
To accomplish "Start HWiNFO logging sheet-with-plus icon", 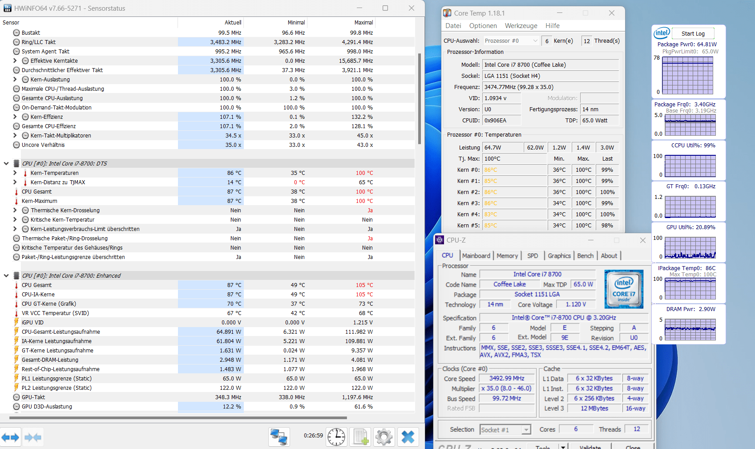I will point(360,437).
